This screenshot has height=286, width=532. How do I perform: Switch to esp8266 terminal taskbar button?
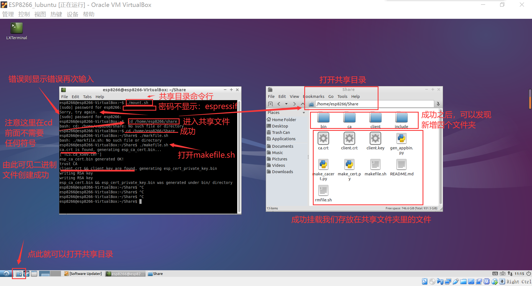[x=126, y=274]
